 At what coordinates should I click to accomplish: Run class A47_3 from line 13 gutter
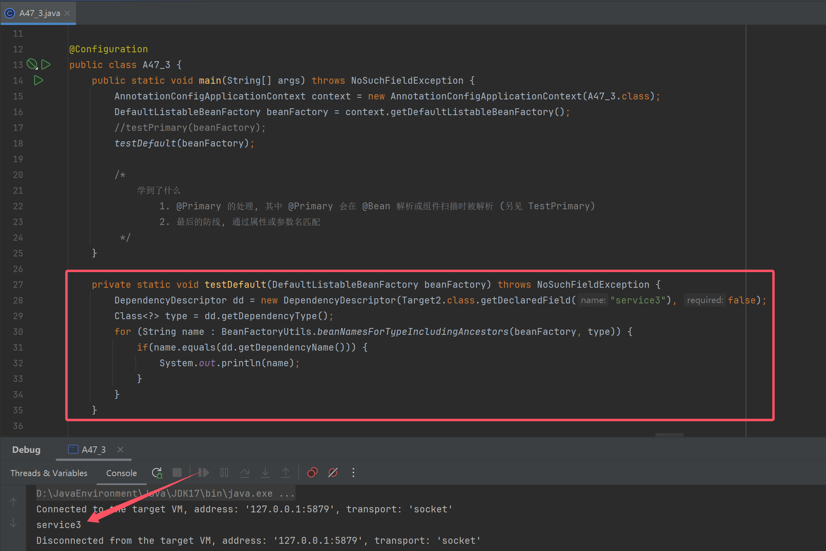pyautogui.click(x=46, y=64)
